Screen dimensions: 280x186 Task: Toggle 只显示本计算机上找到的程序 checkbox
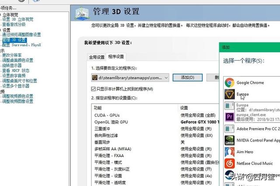[94, 89]
